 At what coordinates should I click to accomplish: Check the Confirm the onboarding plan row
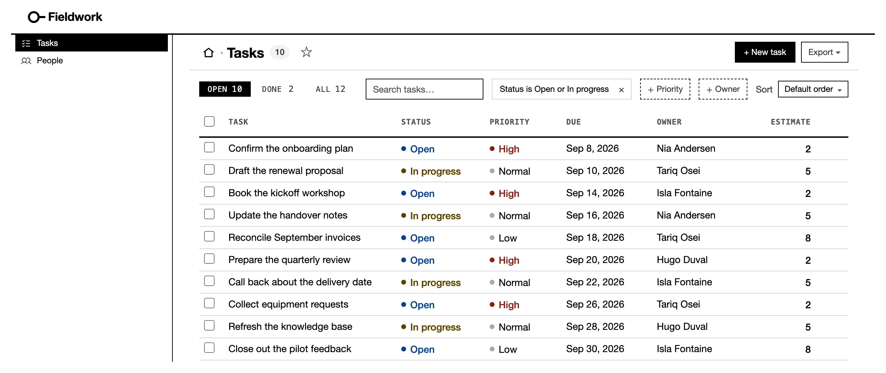coord(209,147)
